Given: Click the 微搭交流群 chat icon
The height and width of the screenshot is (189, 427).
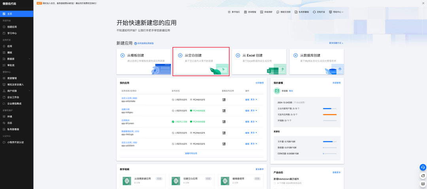Looking at the screenshot, I should pyautogui.click(x=278, y=12).
